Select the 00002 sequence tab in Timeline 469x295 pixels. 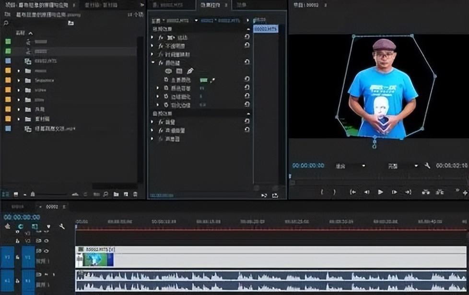(52, 207)
